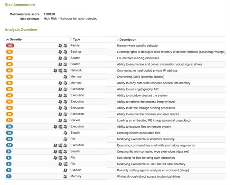Viewport: 230px width, 185px height.
Task: Click 'Loading an embedded PE image' description
Action: (x=154, y=121)
